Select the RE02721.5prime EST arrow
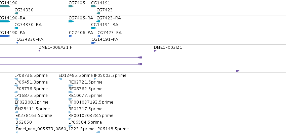Image resolution: width=286 pixels, height=134 pixels. pos(71,86)
